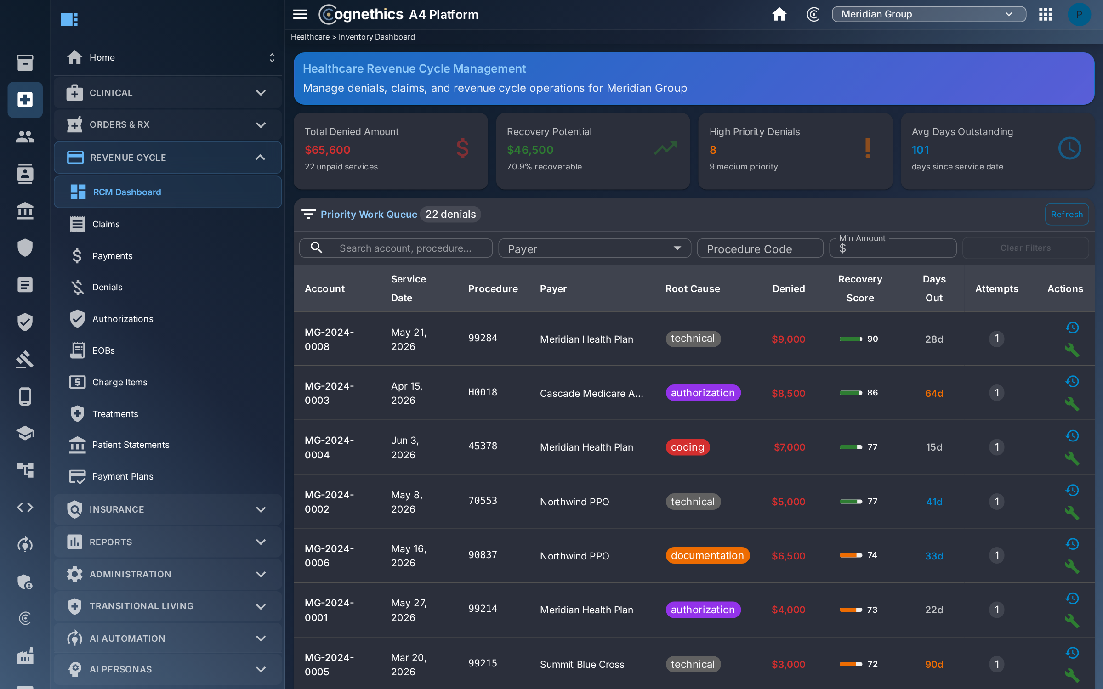Open the Payer filter dropdown
This screenshot has height=689, width=1103.
595,248
